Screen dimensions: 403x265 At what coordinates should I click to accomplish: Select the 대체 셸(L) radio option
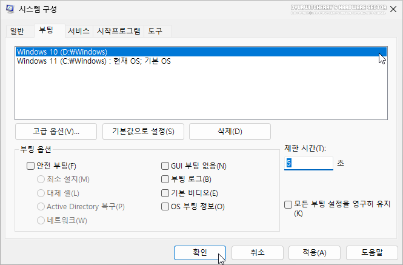coord(41,193)
